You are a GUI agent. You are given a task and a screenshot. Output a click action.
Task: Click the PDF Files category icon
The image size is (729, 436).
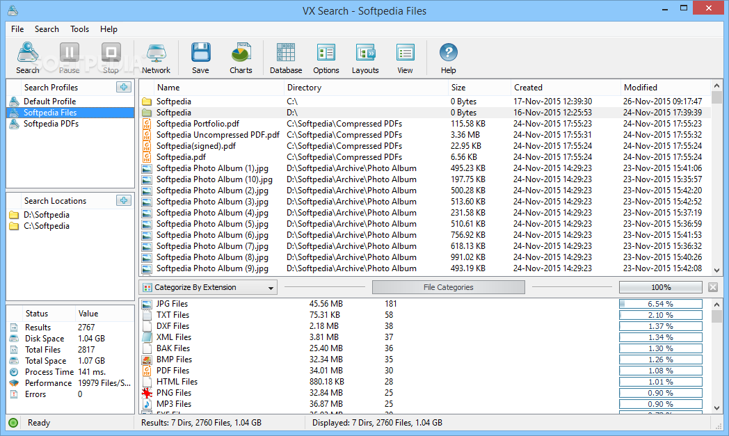[x=147, y=371]
